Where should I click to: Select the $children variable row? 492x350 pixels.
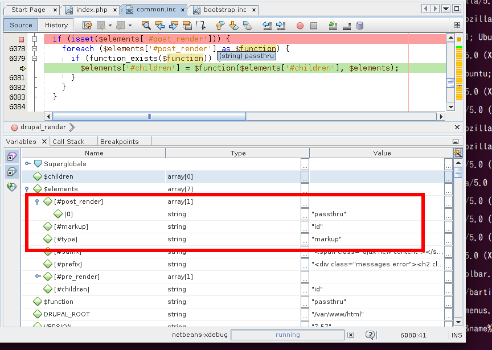pyautogui.click(x=237, y=176)
